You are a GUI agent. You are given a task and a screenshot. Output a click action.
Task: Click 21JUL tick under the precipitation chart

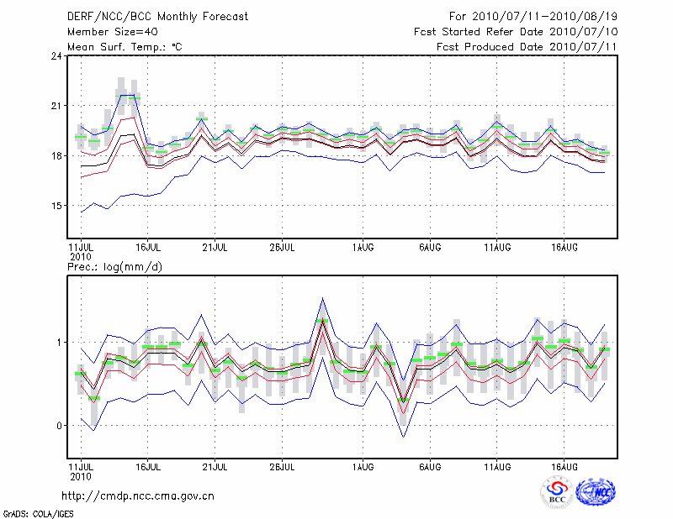click(215, 466)
